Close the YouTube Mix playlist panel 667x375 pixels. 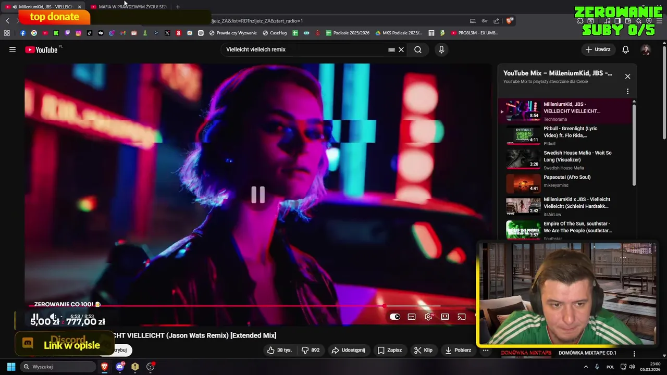point(627,76)
